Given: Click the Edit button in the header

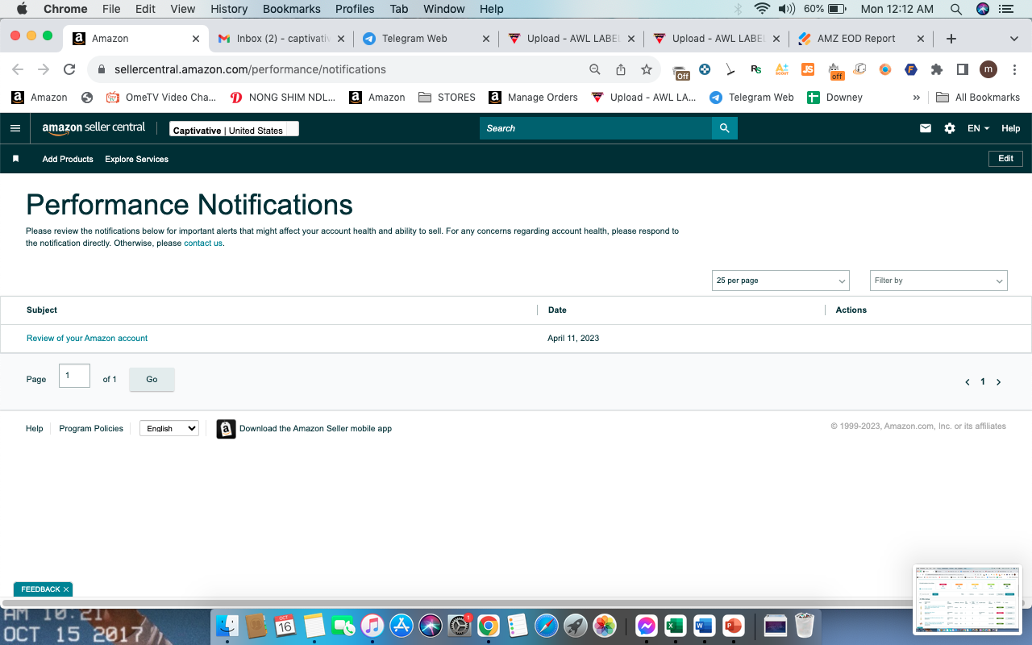Looking at the screenshot, I should (x=1005, y=159).
